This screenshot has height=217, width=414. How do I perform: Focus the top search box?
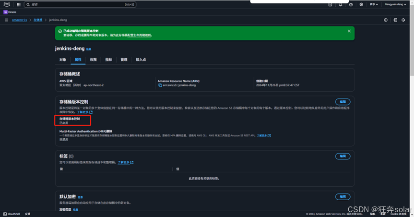[x=80, y=4]
